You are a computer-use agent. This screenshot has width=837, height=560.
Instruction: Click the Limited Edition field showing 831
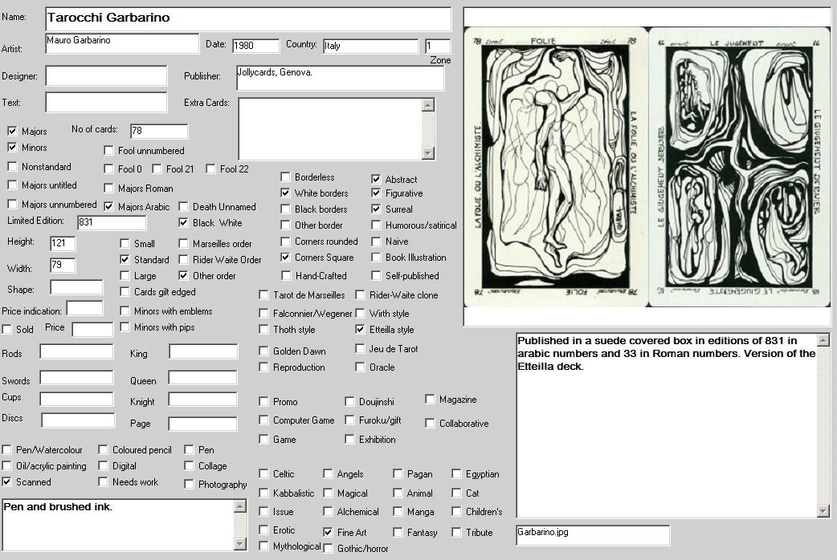tap(112, 222)
